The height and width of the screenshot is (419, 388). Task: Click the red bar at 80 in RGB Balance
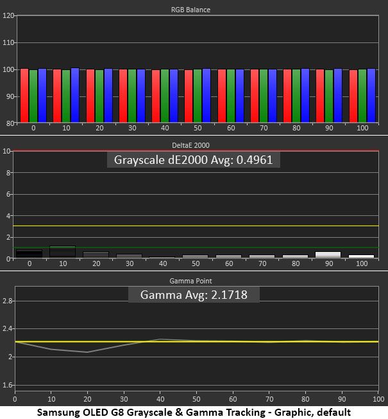[x=287, y=96]
